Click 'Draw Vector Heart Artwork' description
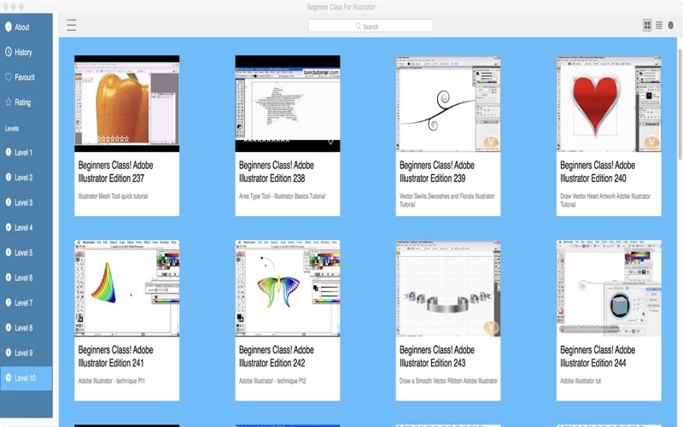This screenshot has width=683, height=427. point(605,200)
